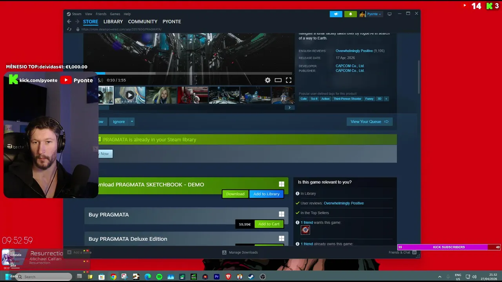
Task: Open the Help menu
Action: pos(127,14)
